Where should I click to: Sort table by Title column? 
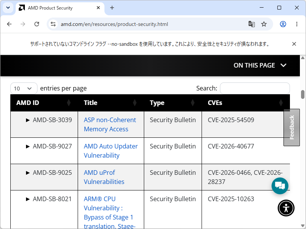pos(111,103)
